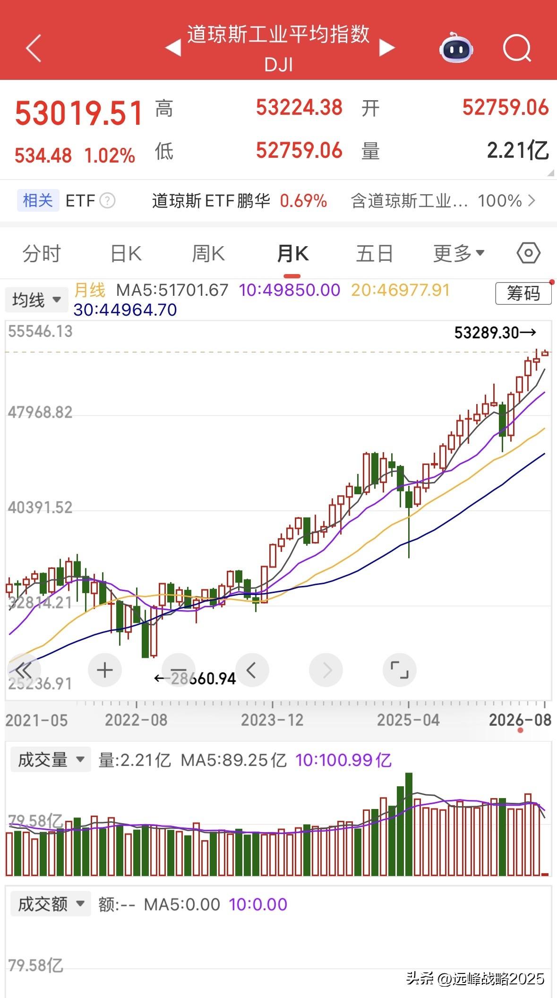This screenshot has height=998, width=557.
Task: Expand the 成交额 indicator dropdown
Action: click(x=51, y=904)
